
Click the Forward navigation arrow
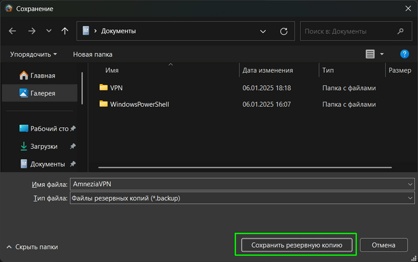pos(32,31)
